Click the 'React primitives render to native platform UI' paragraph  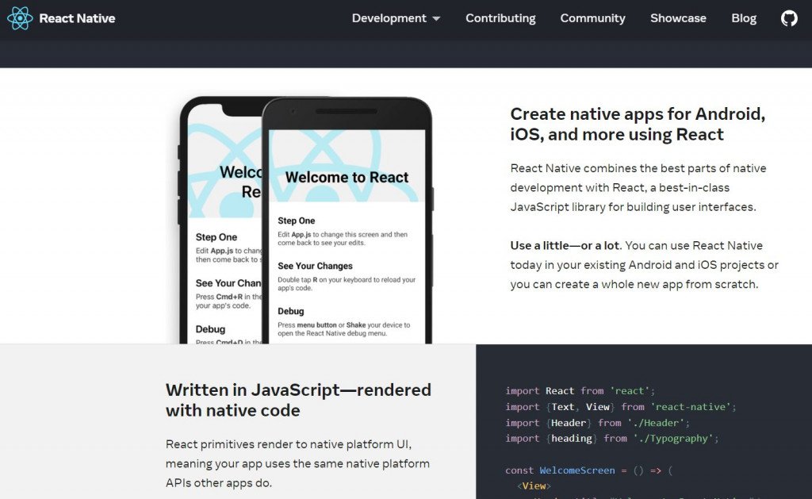(298, 463)
